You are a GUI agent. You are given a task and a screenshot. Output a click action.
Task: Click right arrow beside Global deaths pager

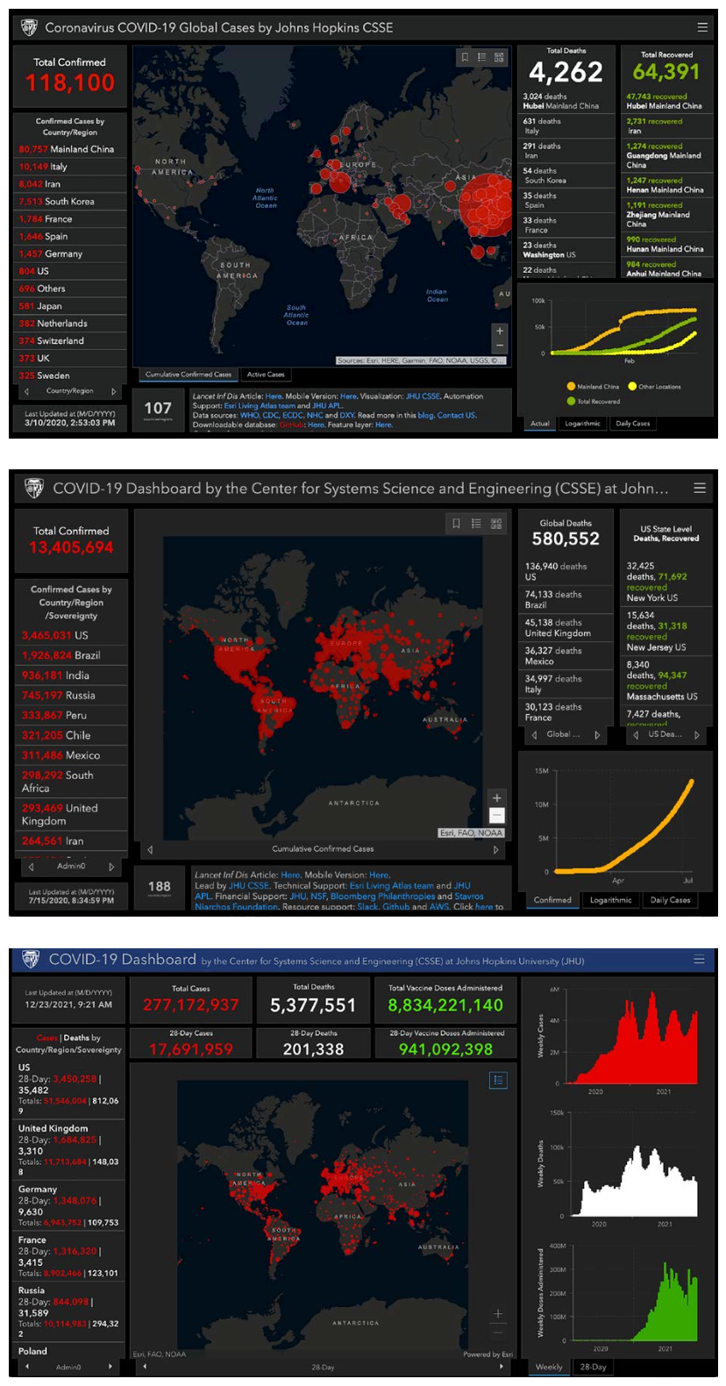[x=597, y=735]
